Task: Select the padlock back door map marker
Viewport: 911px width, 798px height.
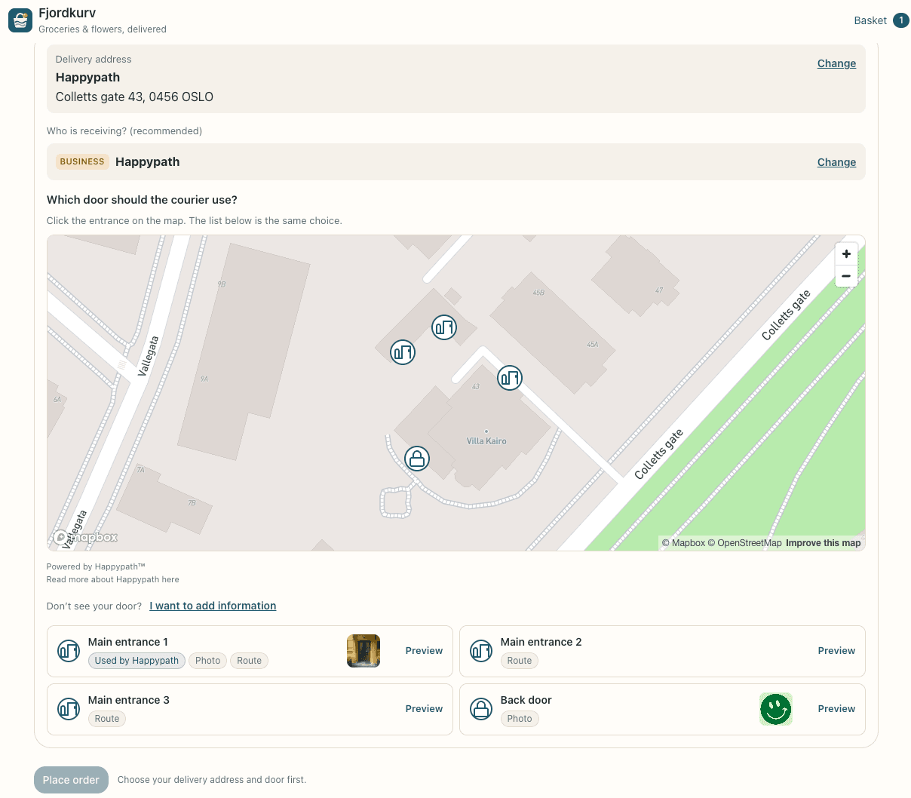Action: click(x=417, y=459)
